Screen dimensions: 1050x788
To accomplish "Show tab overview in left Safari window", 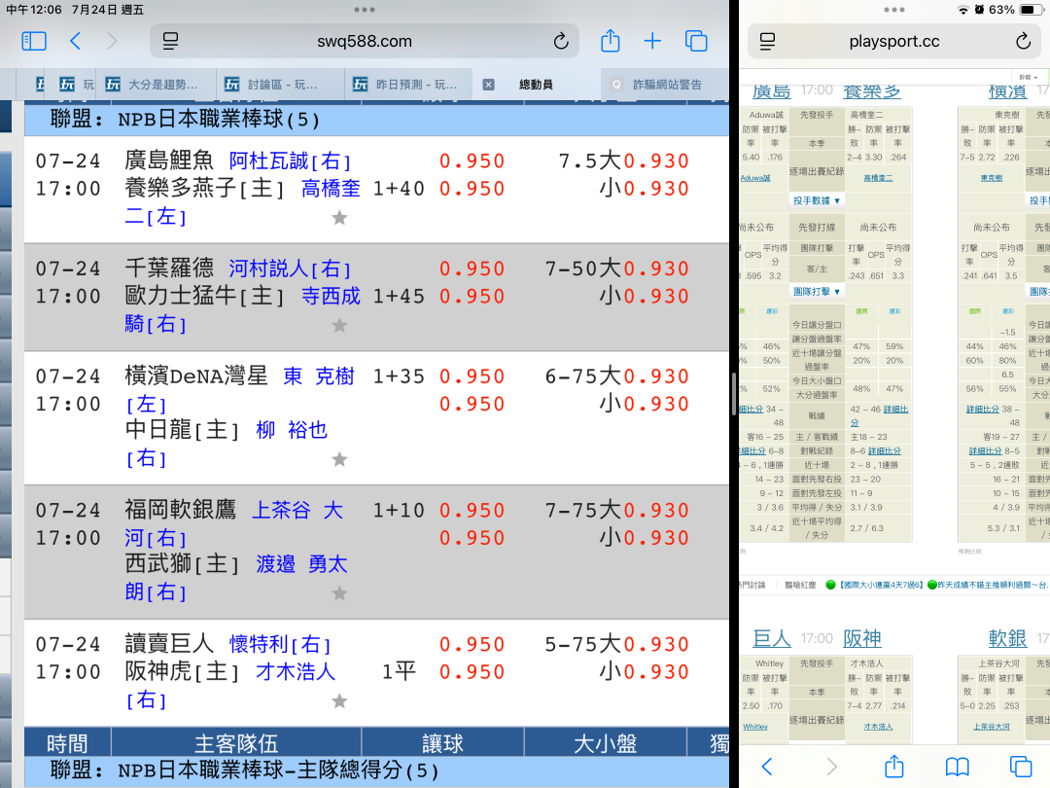I will (696, 41).
